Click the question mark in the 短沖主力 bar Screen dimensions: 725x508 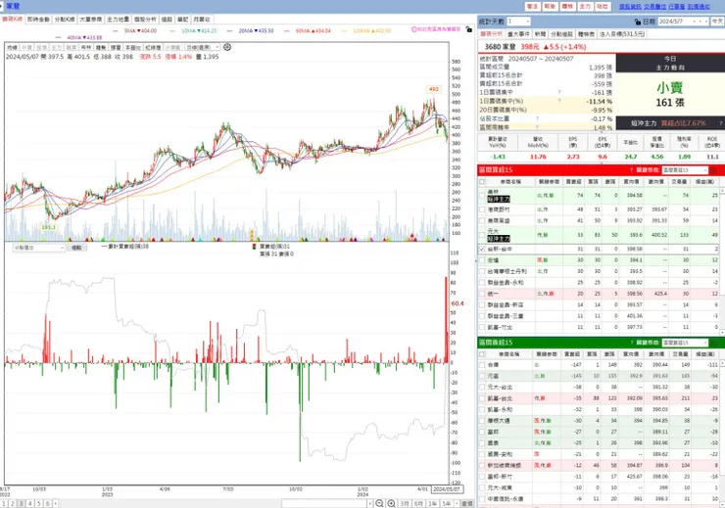[720, 123]
